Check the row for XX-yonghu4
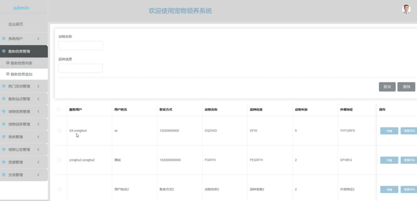Viewport: 417px width, 201px height. (x=59, y=131)
